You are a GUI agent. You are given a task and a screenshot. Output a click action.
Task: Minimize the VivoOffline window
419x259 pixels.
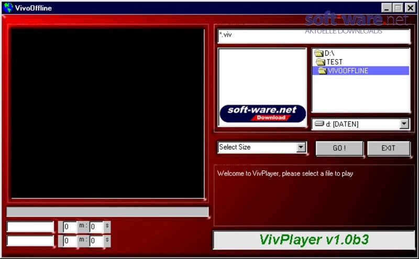[x=386, y=8]
